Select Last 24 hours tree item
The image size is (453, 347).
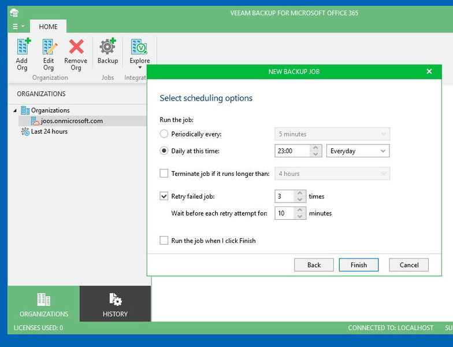tap(49, 132)
